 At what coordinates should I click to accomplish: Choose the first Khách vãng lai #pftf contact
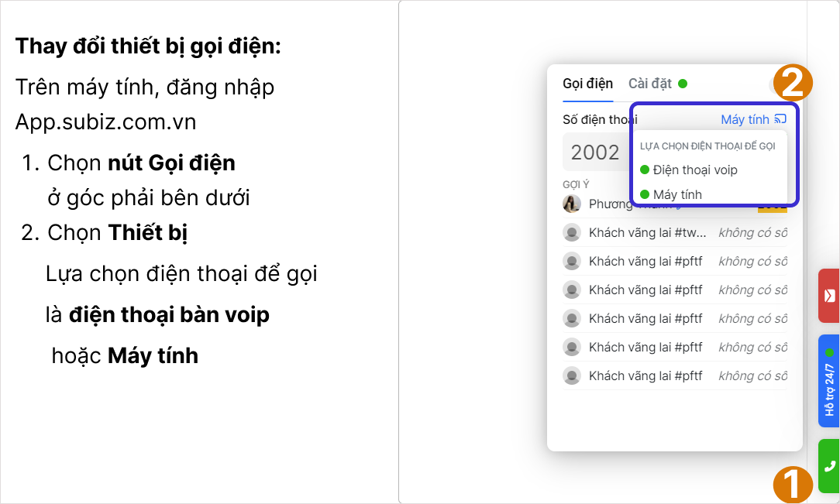point(645,261)
